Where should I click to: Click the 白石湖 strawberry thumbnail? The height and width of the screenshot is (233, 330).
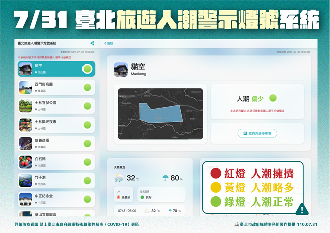[x=26, y=162]
